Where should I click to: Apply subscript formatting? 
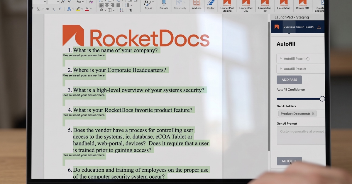tap(54, 9)
